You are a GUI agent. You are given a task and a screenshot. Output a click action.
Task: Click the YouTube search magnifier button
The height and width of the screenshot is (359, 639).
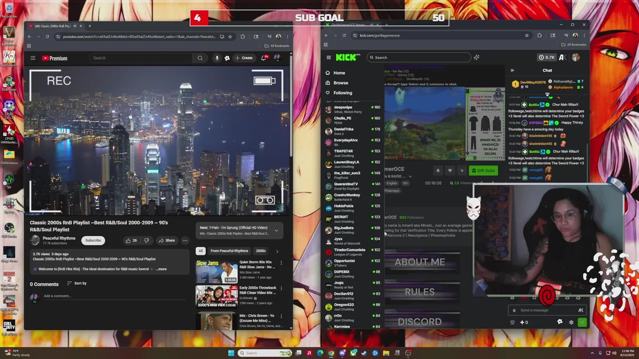pyautogui.click(x=200, y=58)
